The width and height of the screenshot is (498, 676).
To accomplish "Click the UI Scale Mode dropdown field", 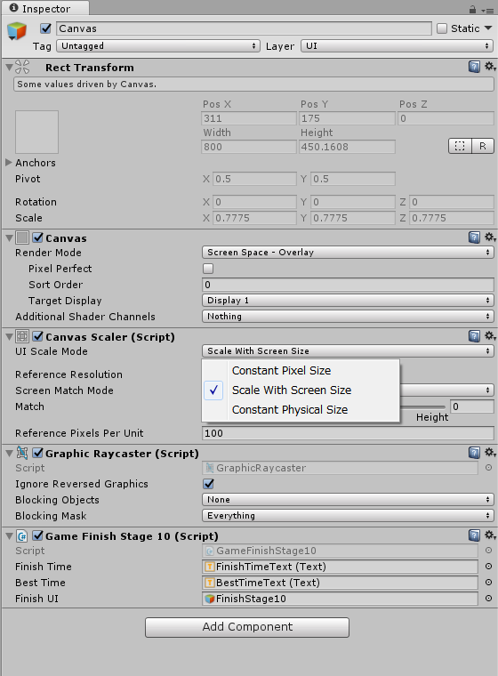I will click(348, 351).
